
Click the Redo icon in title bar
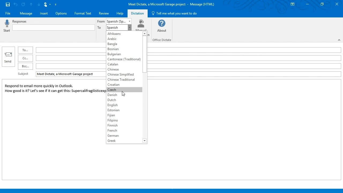(23, 4)
